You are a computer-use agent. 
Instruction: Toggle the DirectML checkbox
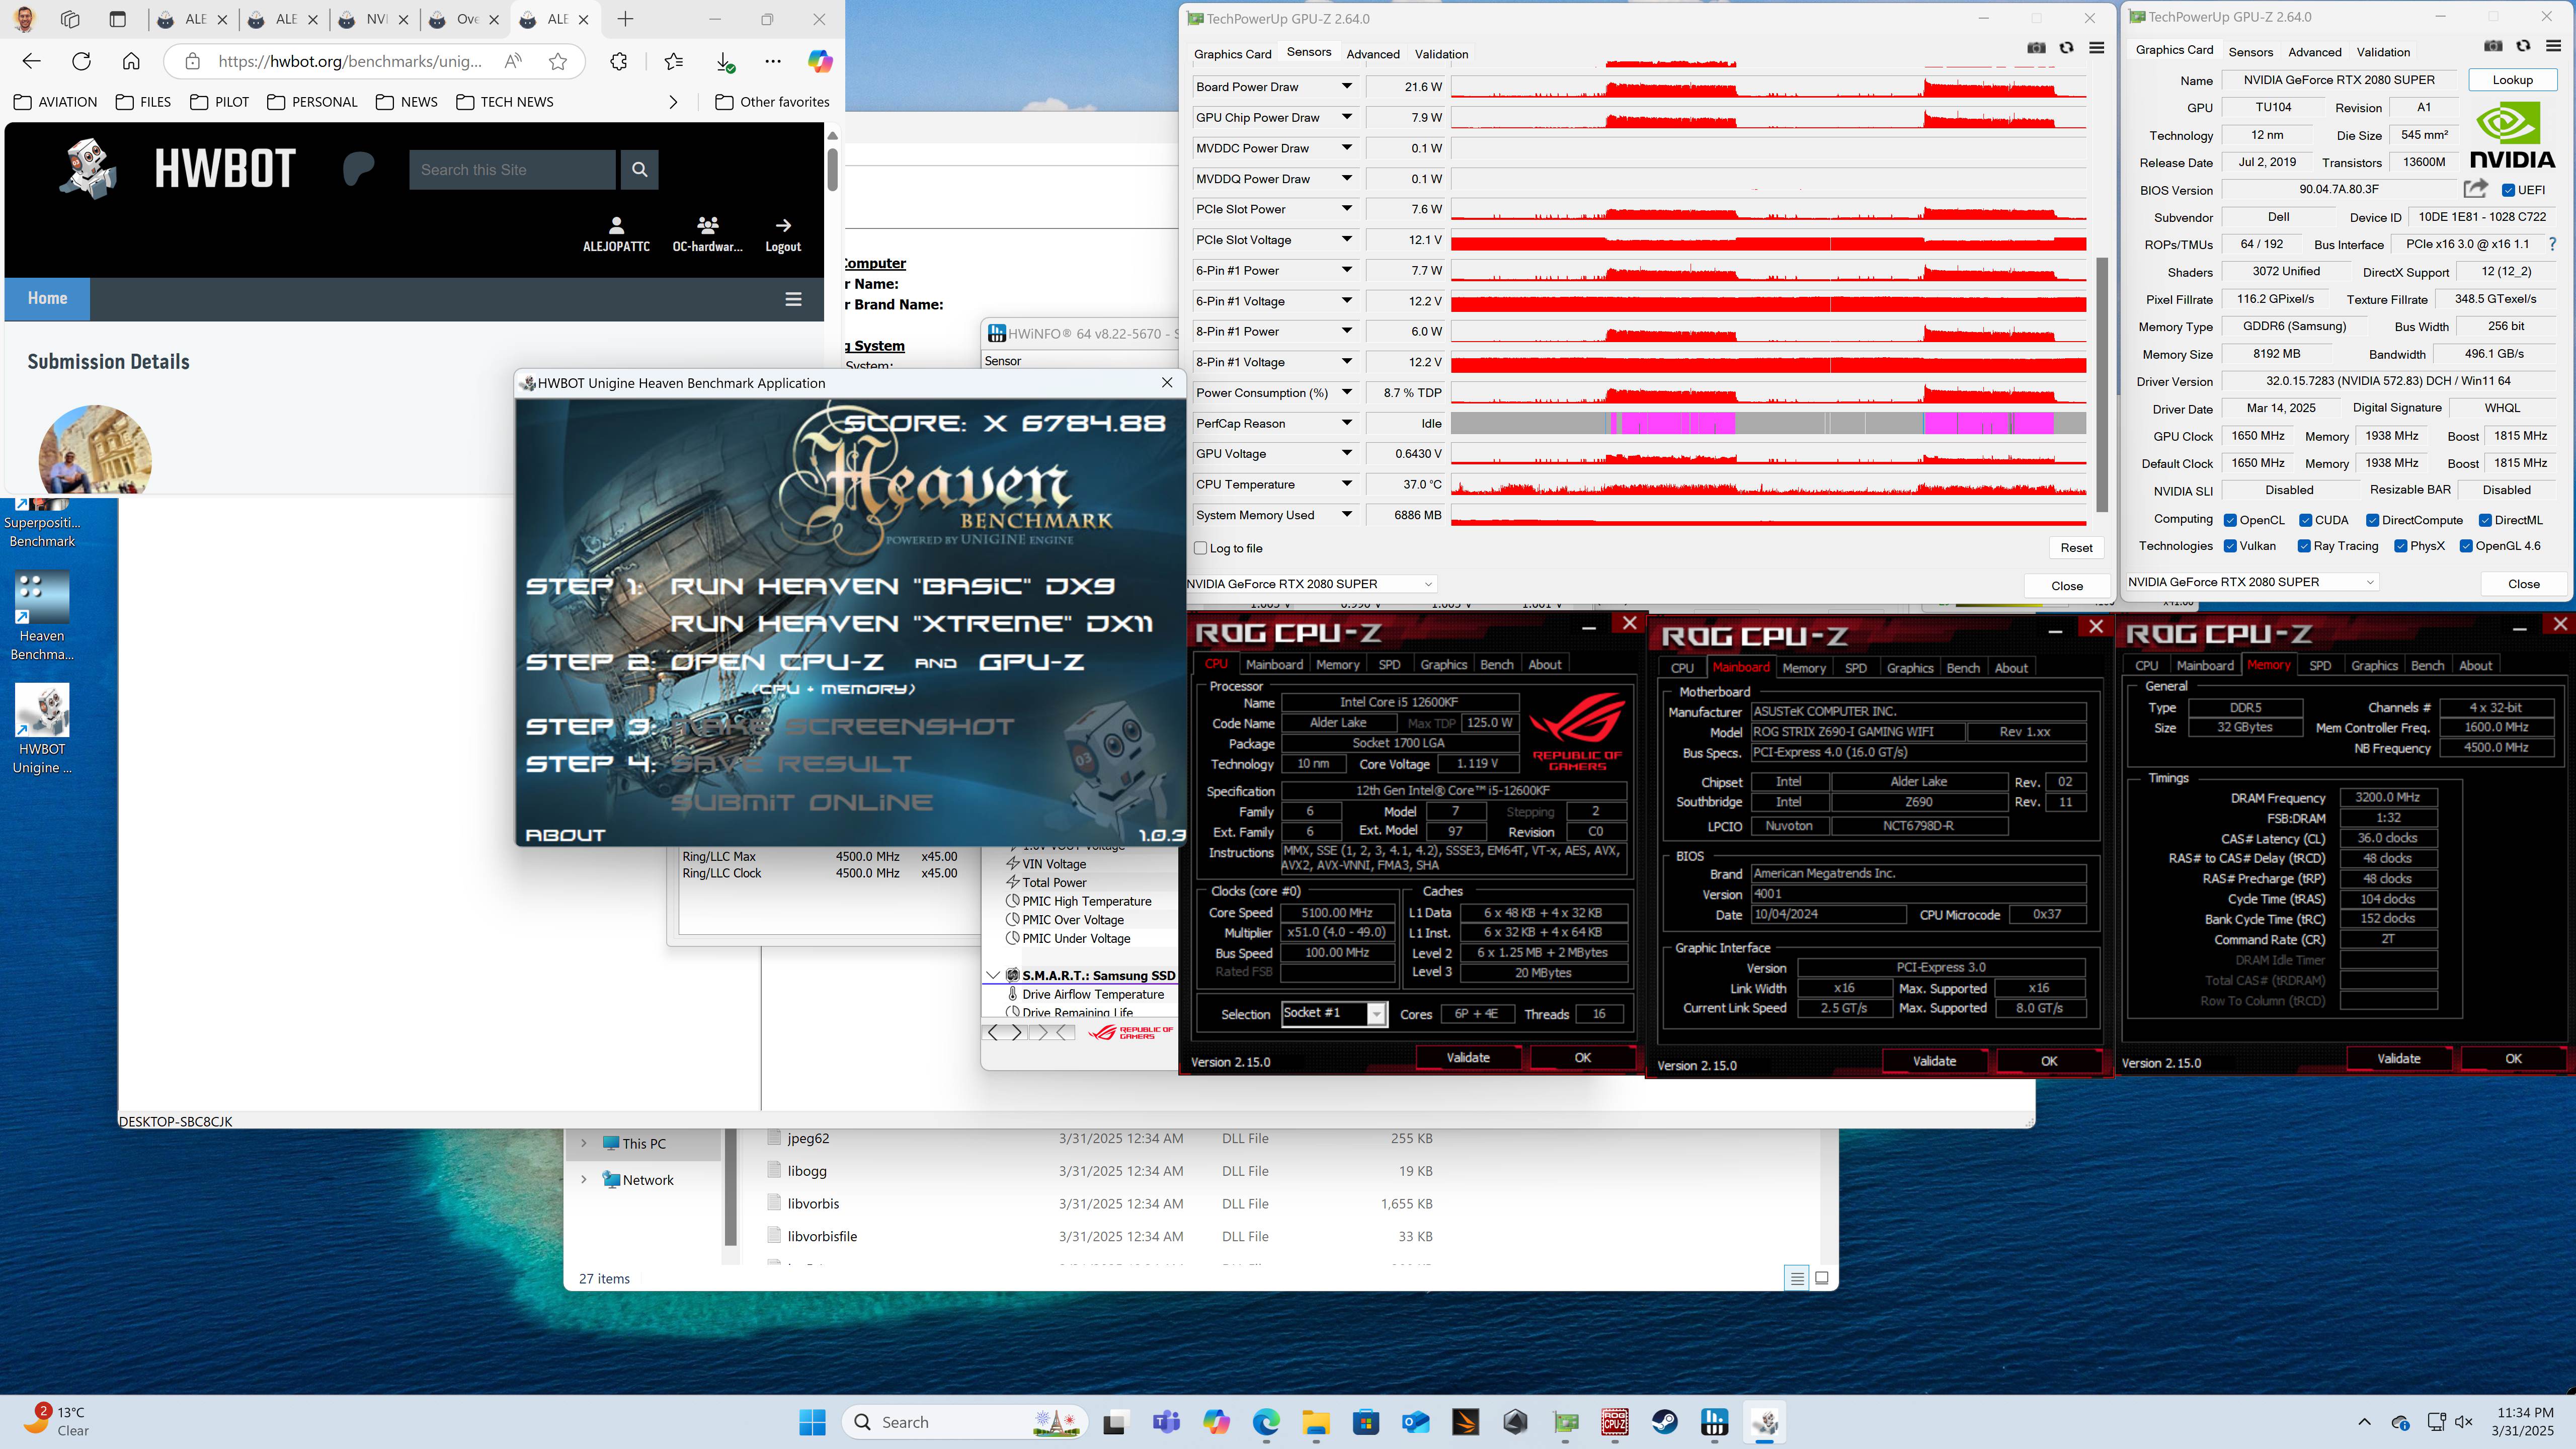2485,520
